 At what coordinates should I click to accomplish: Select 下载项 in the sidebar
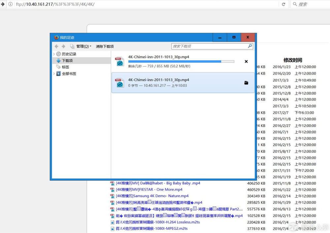point(67,61)
